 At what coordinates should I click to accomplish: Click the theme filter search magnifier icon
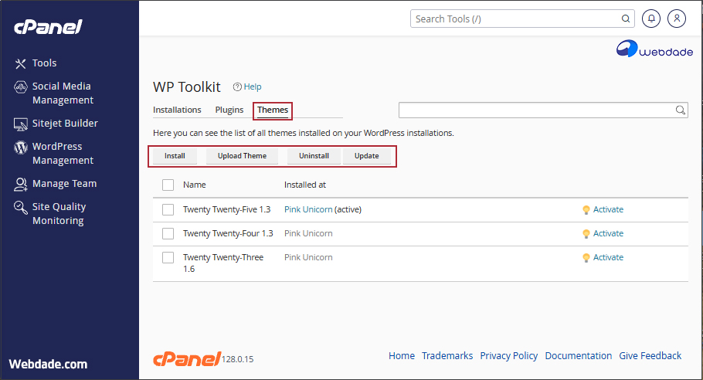(681, 110)
